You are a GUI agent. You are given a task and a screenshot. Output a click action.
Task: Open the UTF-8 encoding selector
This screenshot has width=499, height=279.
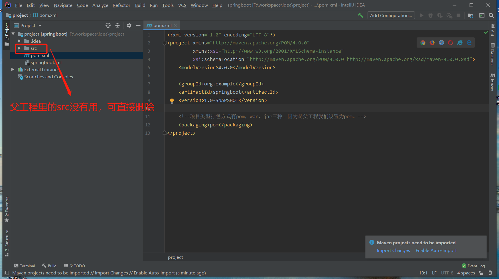pos(447,273)
